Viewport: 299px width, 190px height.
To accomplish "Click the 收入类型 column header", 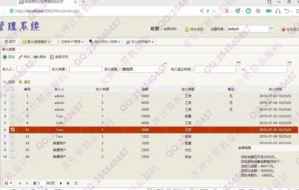I will pos(188,89).
